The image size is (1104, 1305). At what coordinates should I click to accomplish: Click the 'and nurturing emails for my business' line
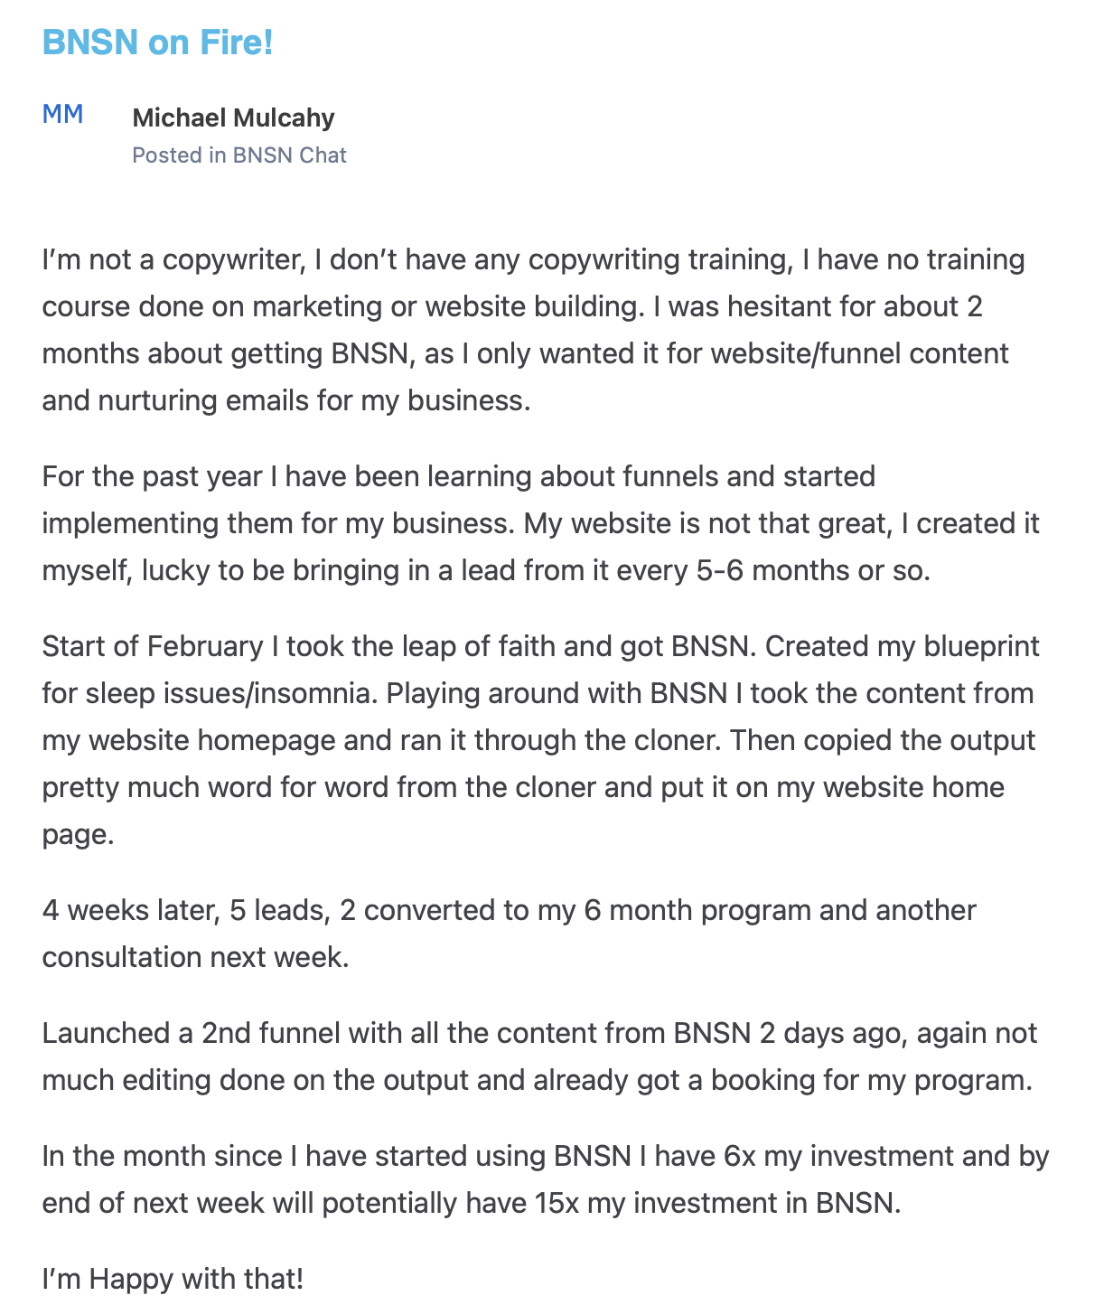point(285,400)
